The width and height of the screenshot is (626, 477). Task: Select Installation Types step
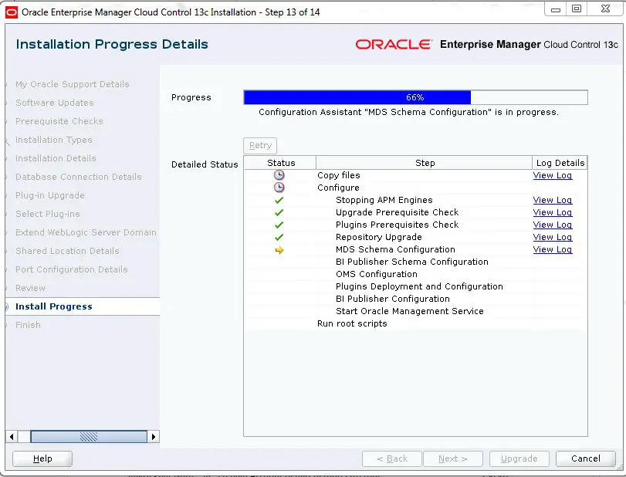coord(54,140)
